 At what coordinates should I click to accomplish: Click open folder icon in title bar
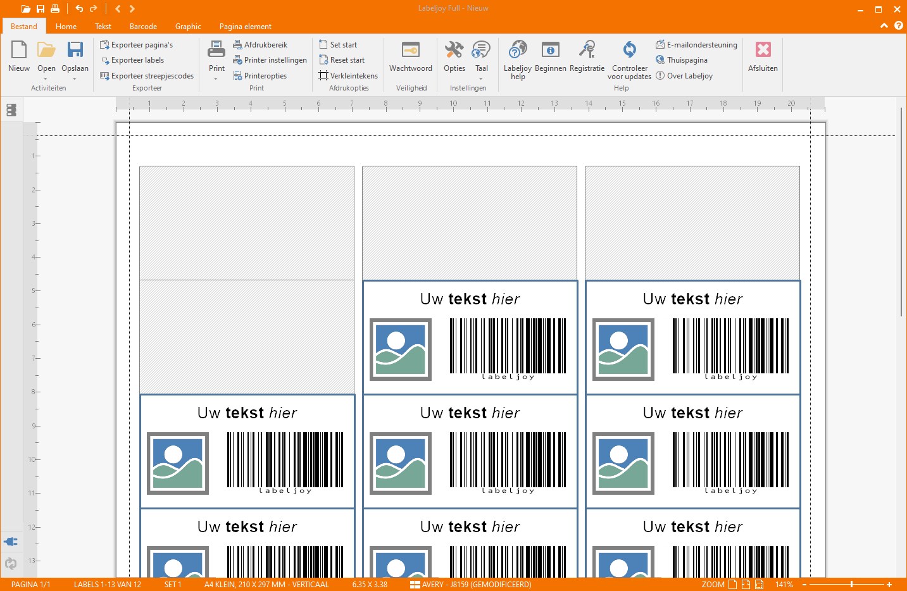tap(26, 9)
